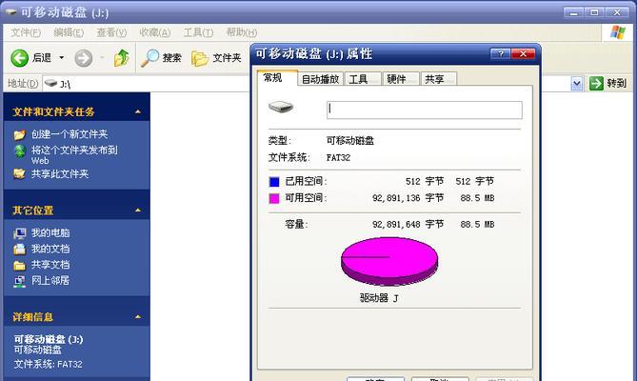Click the 驱动器 J label

379,298
